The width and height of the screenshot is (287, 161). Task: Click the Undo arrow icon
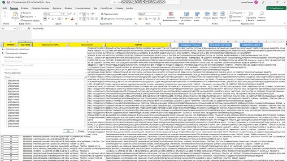[5, 13]
